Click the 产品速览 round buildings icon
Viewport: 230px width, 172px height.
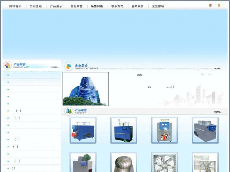69,111
